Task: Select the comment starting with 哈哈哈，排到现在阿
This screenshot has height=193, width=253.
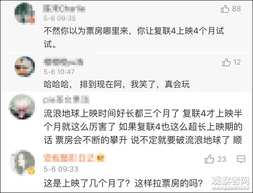Action: tap(117, 84)
